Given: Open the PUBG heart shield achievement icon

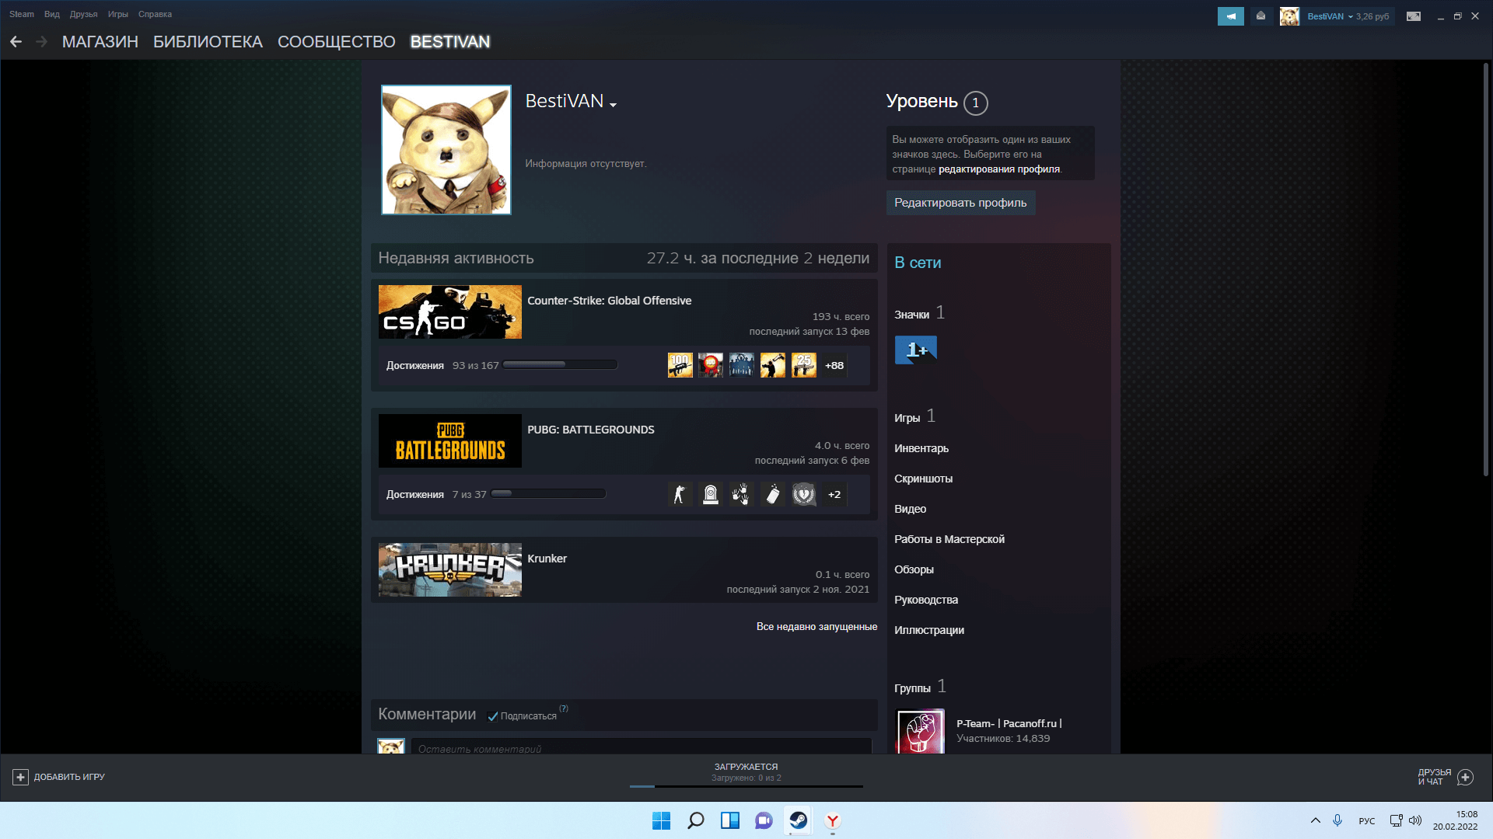Looking at the screenshot, I should [x=804, y=494].
